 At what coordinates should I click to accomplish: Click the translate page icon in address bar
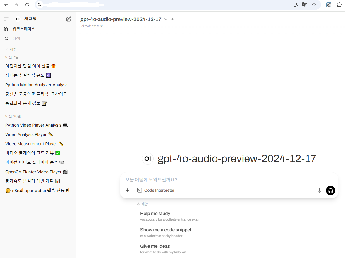[x=305, y=5]
